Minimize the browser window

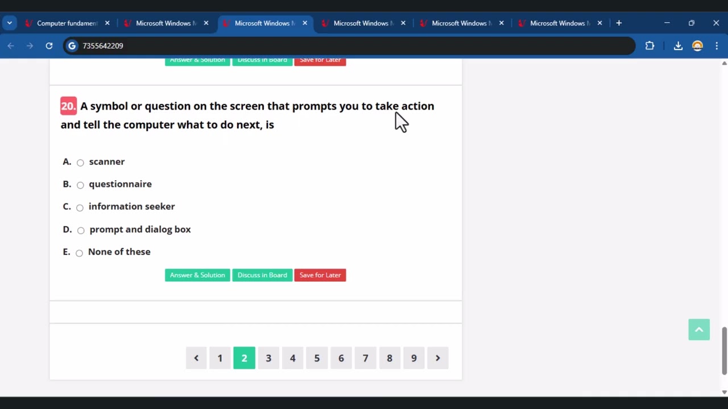(x=667, y=23)
